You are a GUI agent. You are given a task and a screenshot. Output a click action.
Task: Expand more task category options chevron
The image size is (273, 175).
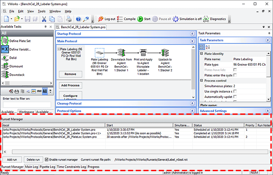pyautogui.click(x=50, y=91)
